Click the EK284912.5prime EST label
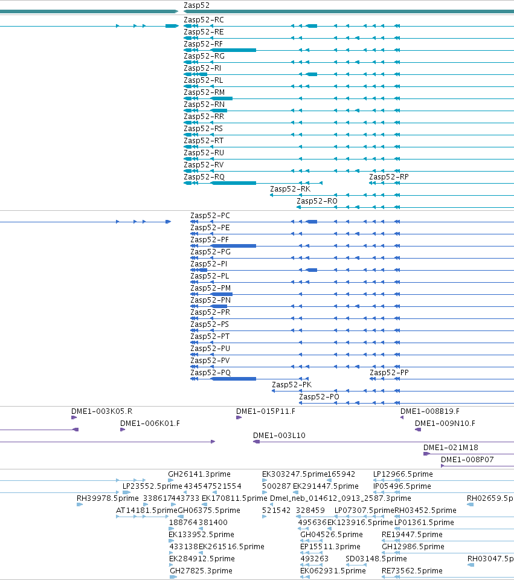514x580 pixels. pos(202,559)
